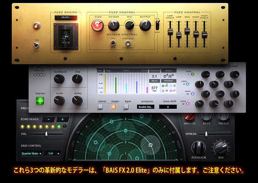
Task: Click the OUTPUT knob on the fuzz unit
Action: (x=145, y=25)
